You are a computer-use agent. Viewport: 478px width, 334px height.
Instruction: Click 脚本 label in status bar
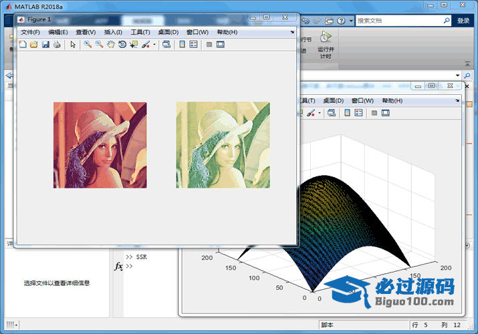coord(327,325)
